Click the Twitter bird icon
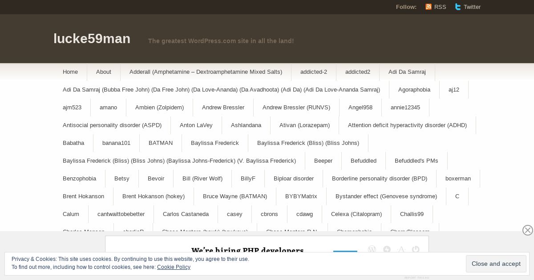Screen dimensions: 534x280 coord(458,7)
